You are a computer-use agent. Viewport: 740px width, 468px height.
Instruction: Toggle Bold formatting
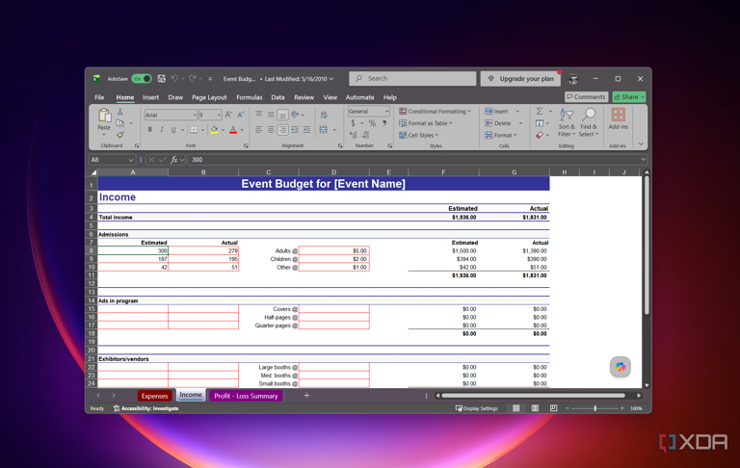coord(149,130)
